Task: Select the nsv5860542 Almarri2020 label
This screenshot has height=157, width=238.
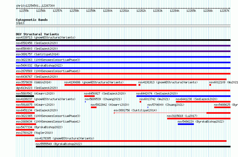Action: coord(35,93)
